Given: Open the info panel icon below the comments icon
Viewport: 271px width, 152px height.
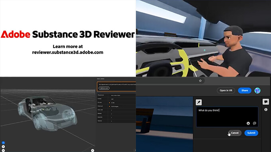Looking at the screenshot, I should pyautogui.click(x=266, y=110).
